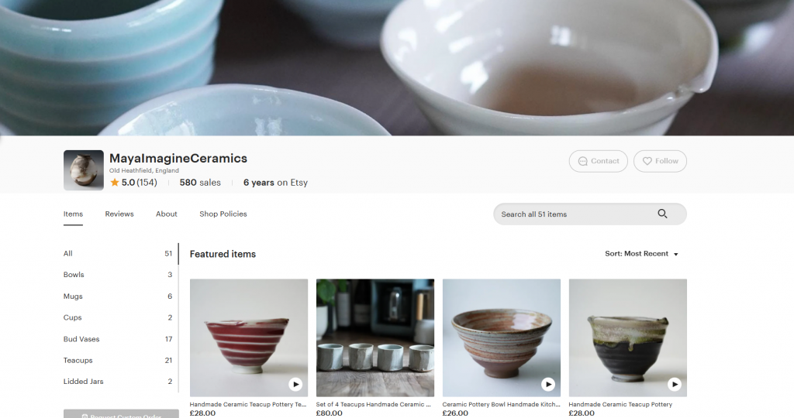
Task: Play video on red striped teacup listing
Action: (295, 384)
